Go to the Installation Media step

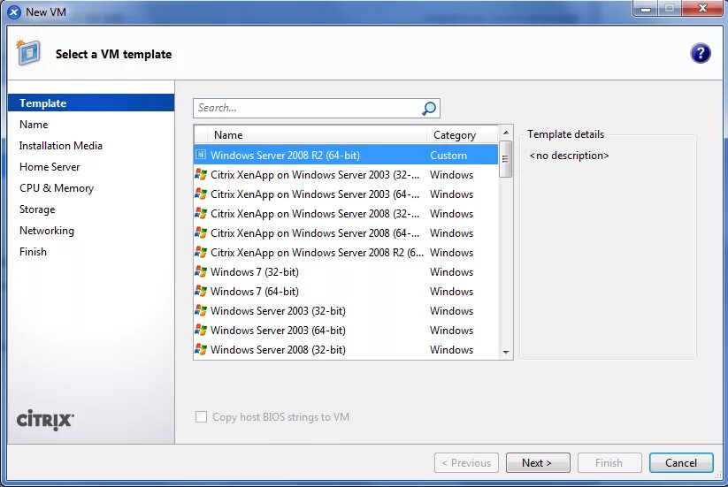[61, 146]
